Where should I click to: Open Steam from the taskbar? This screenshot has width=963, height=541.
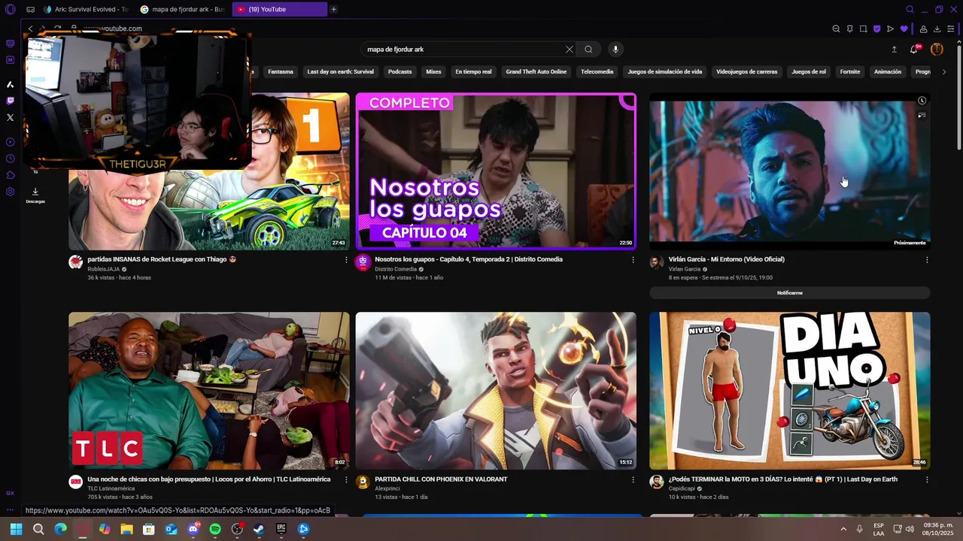coord(259,529)
